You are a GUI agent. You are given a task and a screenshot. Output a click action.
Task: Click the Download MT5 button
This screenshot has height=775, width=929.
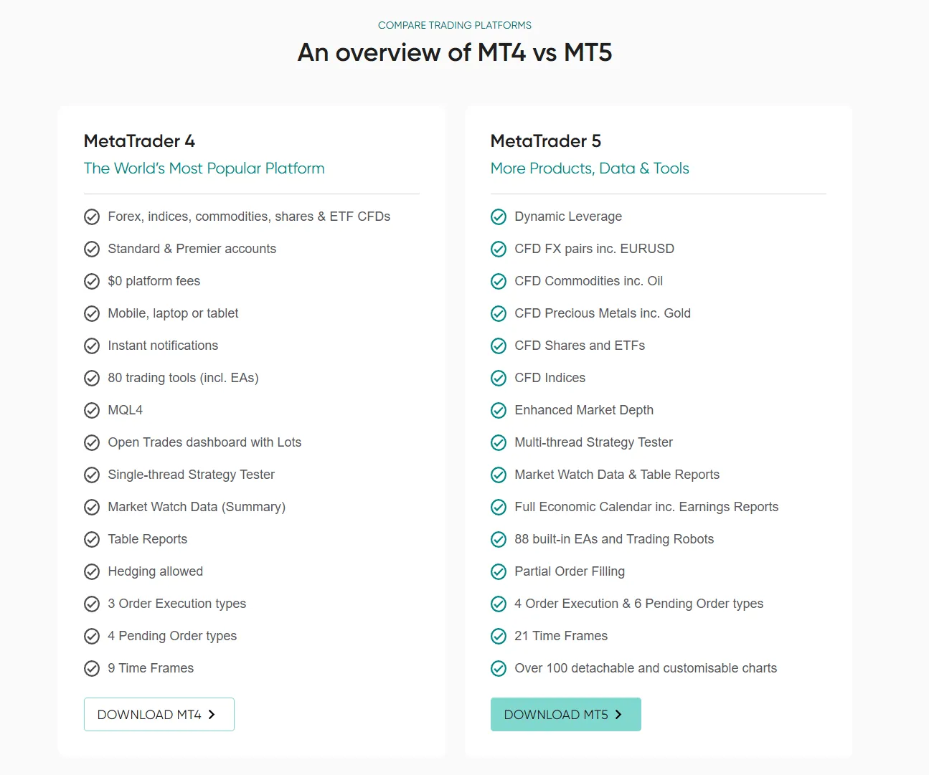tap(565, 714)
